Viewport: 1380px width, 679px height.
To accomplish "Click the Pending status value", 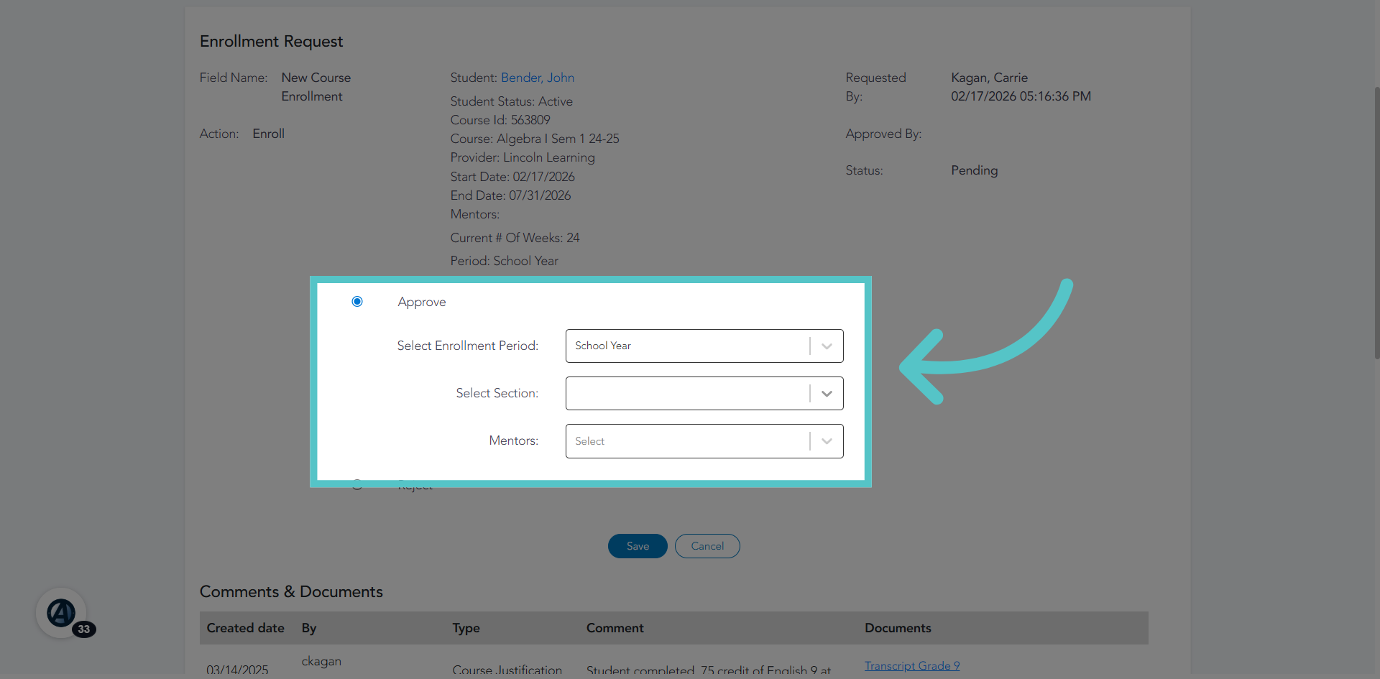I will pyautogui.click(x=974, y=170).
